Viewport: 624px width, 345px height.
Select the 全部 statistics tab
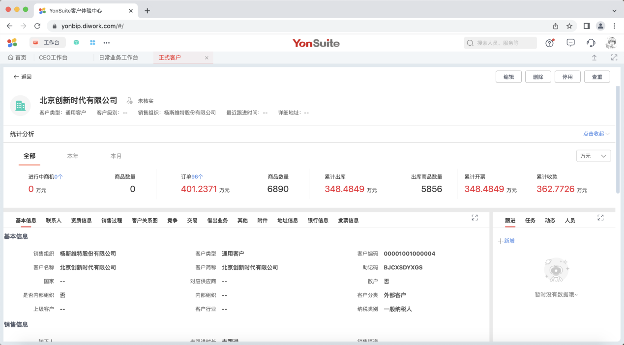(30, 156)
